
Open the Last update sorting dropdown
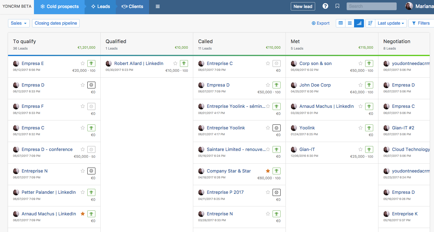(391, 23)
